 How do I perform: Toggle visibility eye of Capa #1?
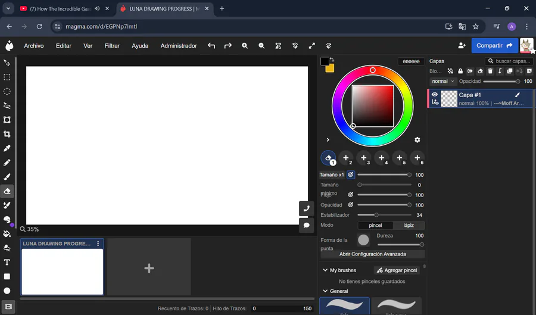pyautogui.click(x=435, y=95)
